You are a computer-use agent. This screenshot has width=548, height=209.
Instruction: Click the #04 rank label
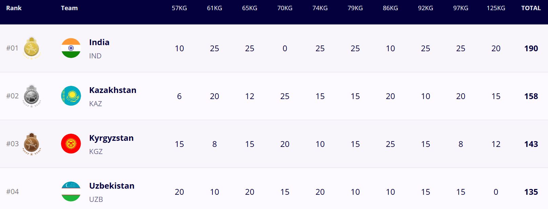click(13, 192)
